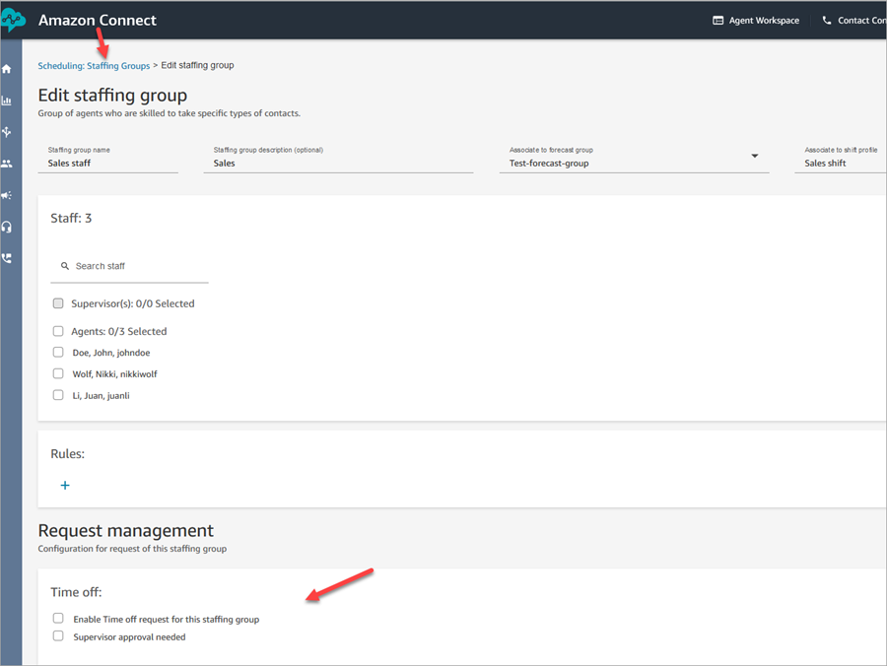Open the megaphone campaigns icon
Viewport: 887px width, 666px height.
7,195
